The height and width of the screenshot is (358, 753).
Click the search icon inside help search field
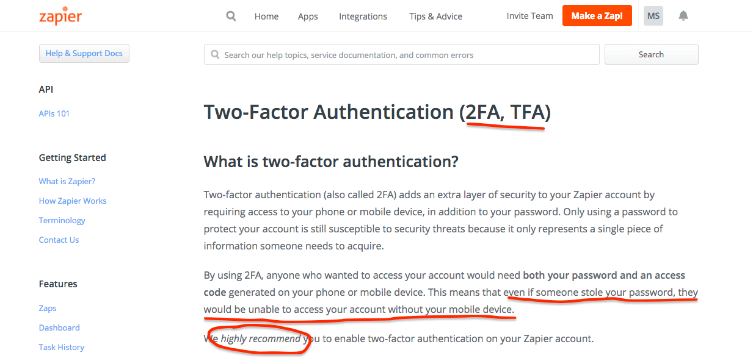coord(215,54)
